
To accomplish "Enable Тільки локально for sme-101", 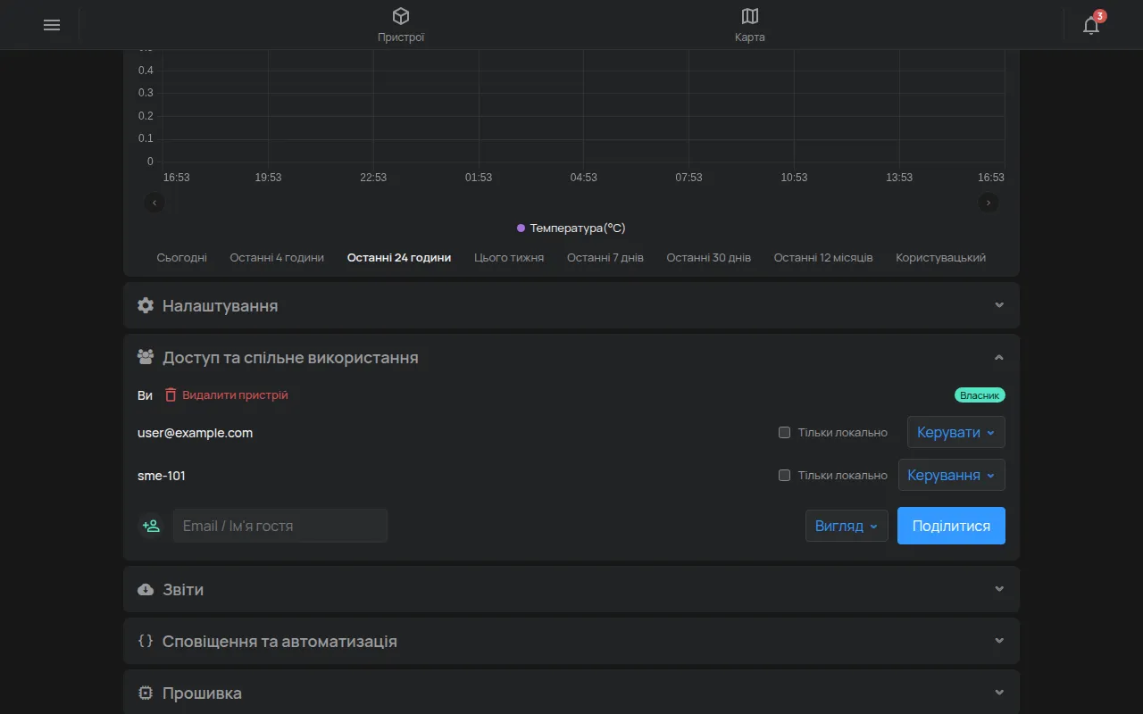I will click(x=785, y=476).
